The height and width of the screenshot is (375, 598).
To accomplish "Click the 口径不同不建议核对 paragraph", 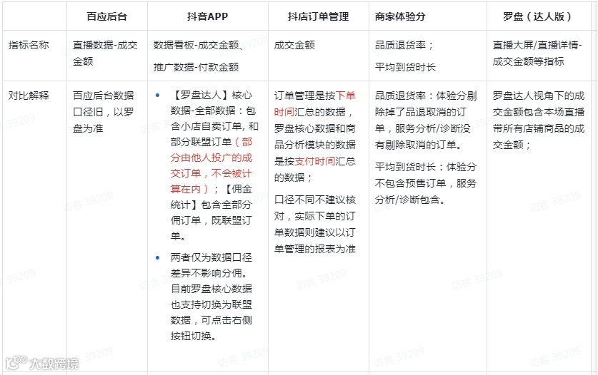I will click(x=315, y=224).
